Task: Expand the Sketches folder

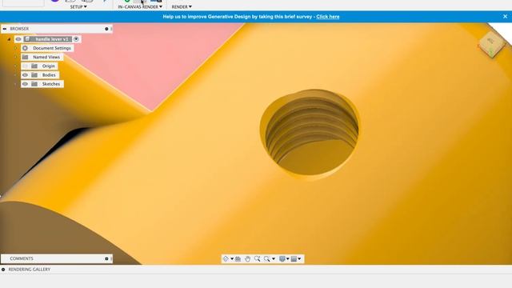Action: [15, 84]
